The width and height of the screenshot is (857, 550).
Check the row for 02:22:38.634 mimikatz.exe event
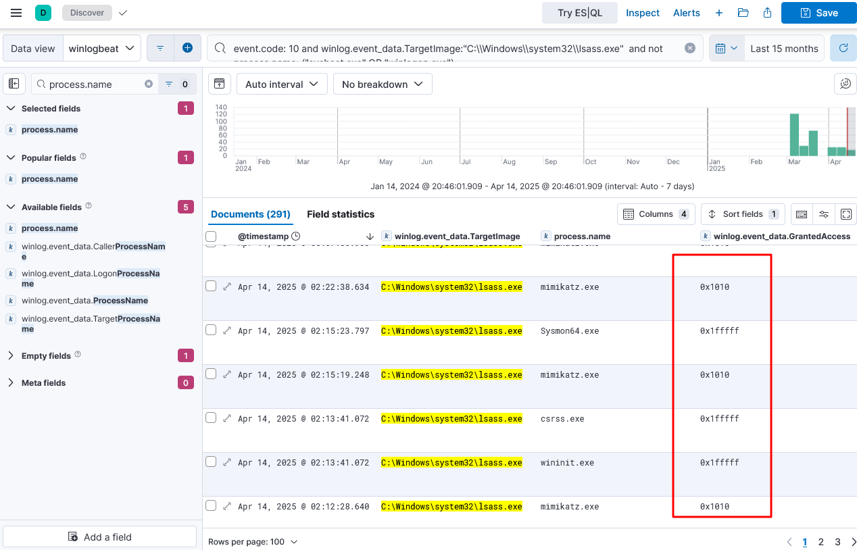tap(211, 286)
